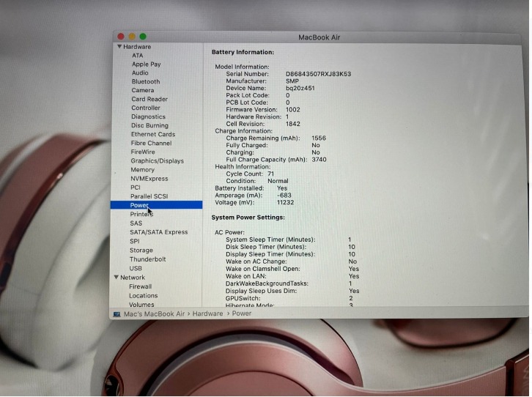Click Condition value Normal
Screen dimensions: 532x397
point(278,181)
